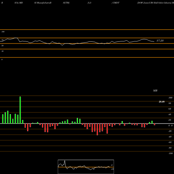Click the 'DOW Jones-UBS Roll Select Ishares' title
This screenshot has width=174, height=174.
coord(154,3)
